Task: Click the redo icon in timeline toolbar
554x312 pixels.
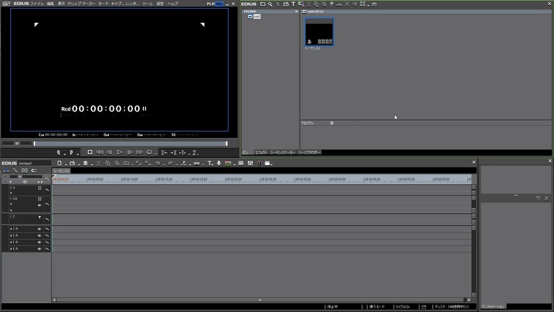Action: [170, 163]
